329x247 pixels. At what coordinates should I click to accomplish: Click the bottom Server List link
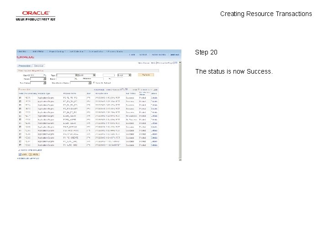(35, 158)
